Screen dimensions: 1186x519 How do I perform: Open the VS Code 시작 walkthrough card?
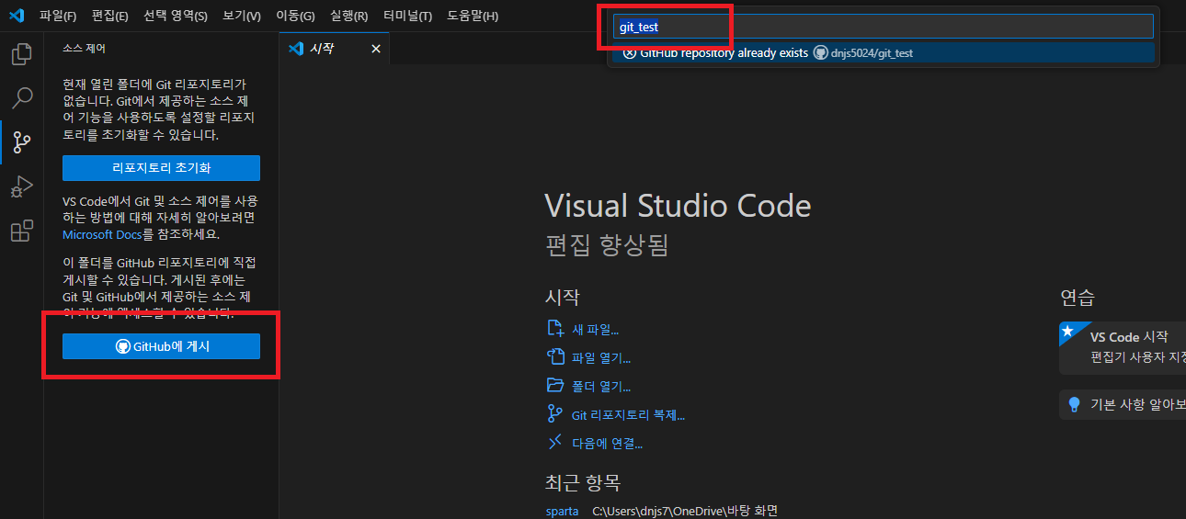(x=1123, y=347)
